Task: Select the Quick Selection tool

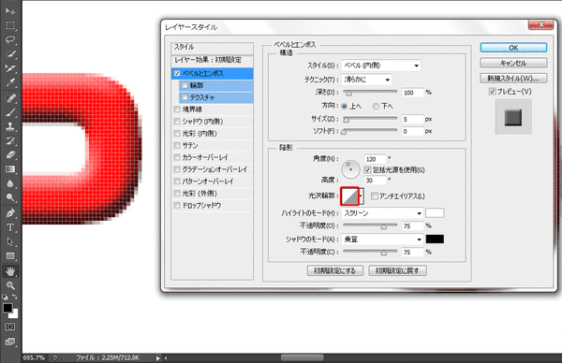Action: pyautogui.click(x=10, y=54)
